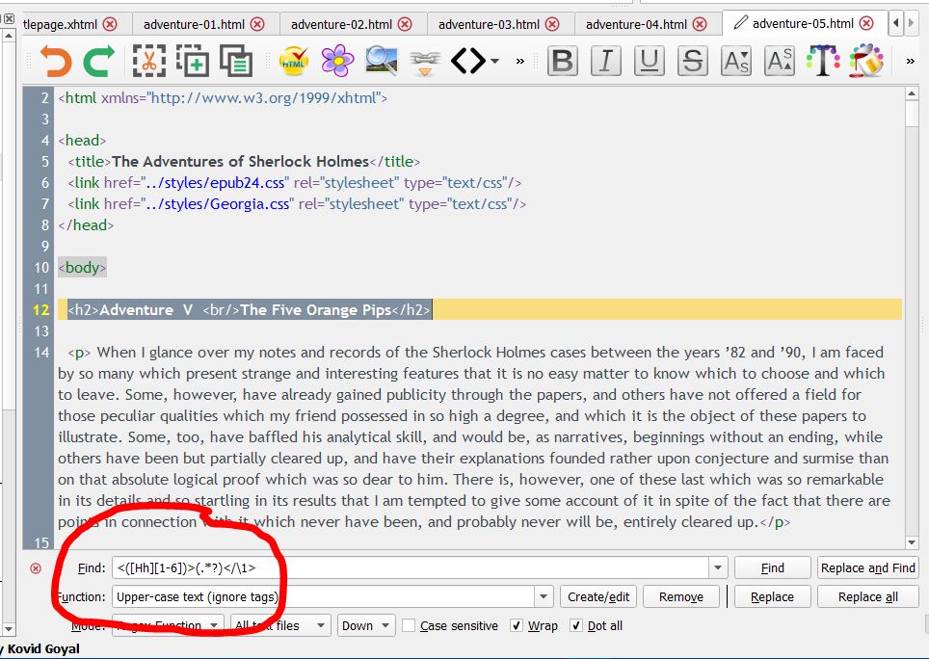Screen dimensions: 929x659
Task: Click the orange Undo arrow icon
Action: 56,61
